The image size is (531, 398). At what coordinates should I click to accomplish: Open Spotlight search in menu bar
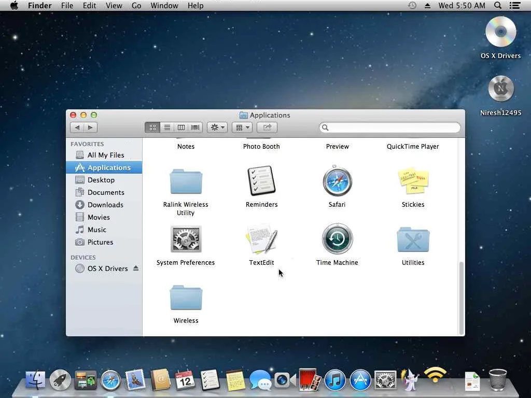click(x=497, y=5)
